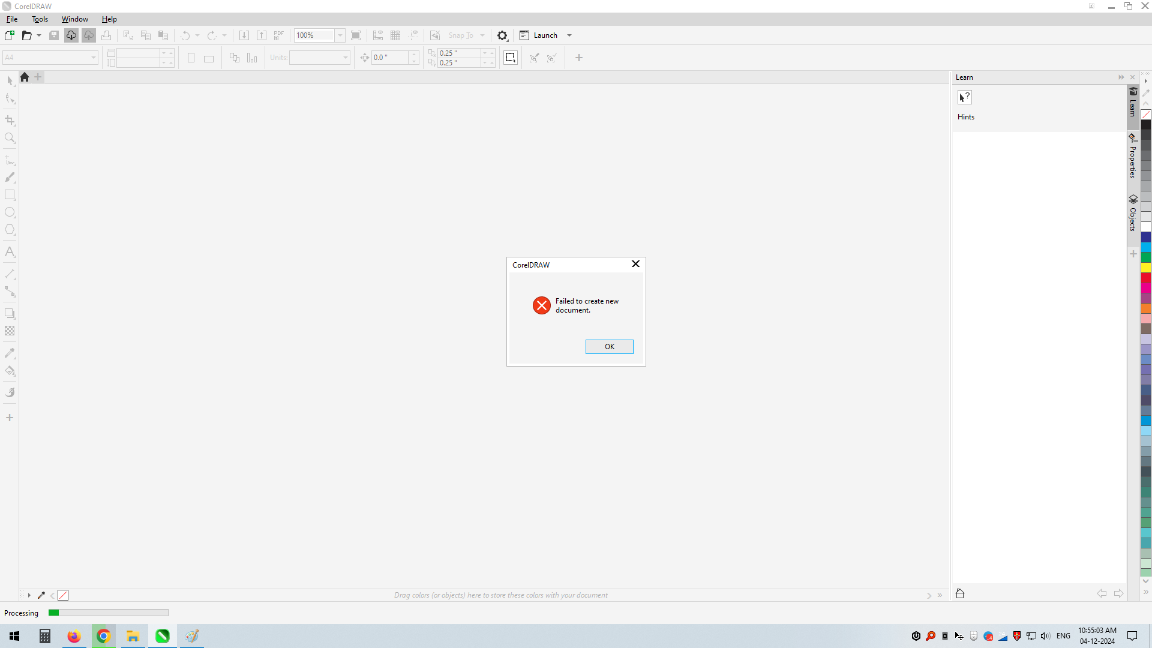Screen dimensions: 1152x648
Task: Open the Help menu
Action: pos(109,19)
